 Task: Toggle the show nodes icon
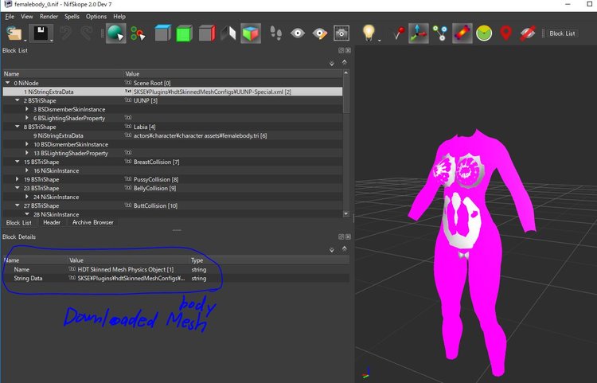click(440, 33)
